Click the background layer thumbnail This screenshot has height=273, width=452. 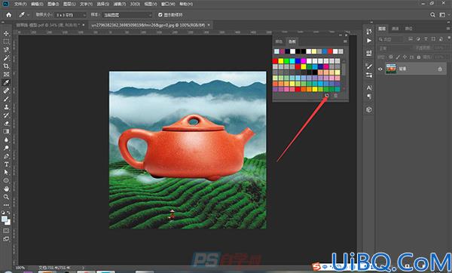391,69
